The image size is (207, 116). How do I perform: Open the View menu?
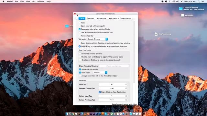(x=28, y=1)
